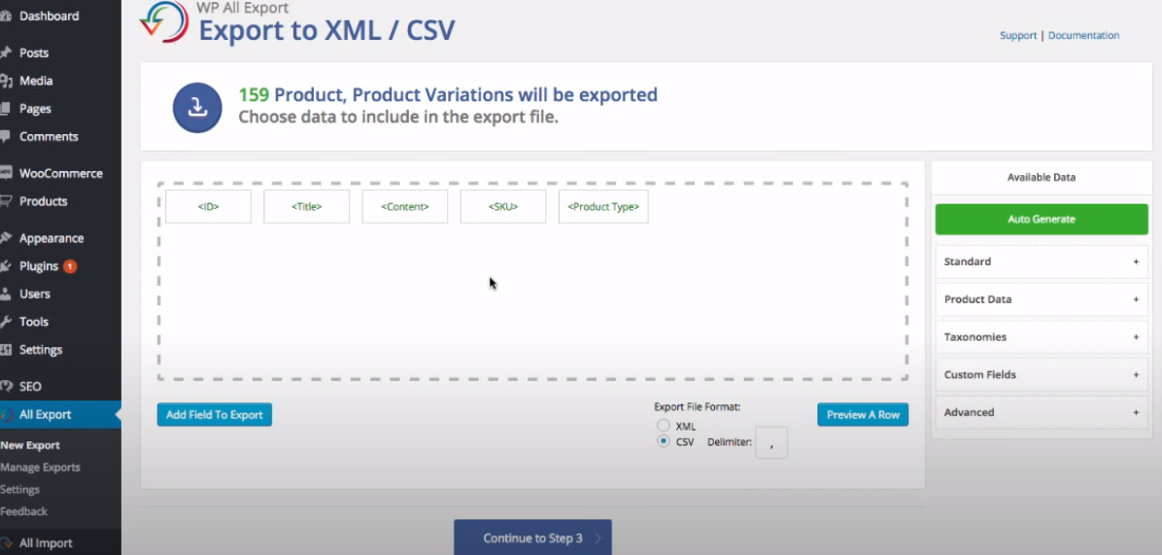Viewport: 1162px width, 555px height.
Task: Select the <ID> export field
Action: pyautogui.click(x=208, y=207)
